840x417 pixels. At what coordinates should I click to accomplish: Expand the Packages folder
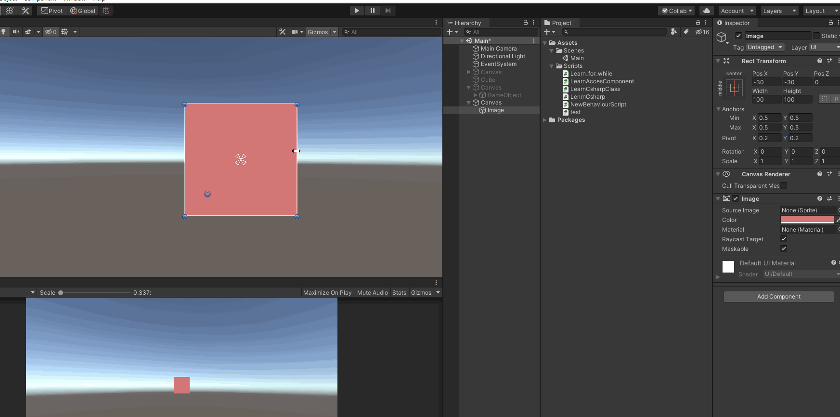[545, 120]
